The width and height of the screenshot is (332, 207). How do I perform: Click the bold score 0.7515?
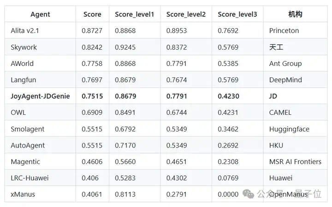point(92,96)
